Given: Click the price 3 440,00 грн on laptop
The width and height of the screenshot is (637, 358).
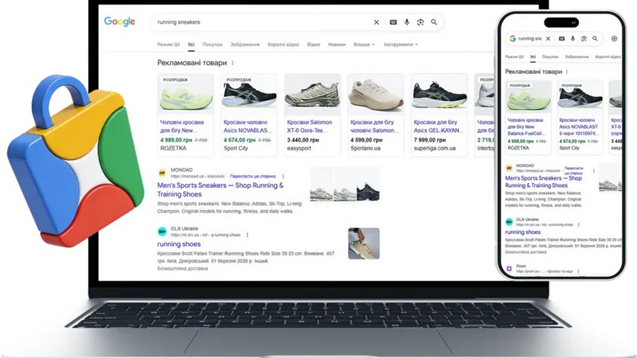Looking at the screenshot, I should 303,140.
